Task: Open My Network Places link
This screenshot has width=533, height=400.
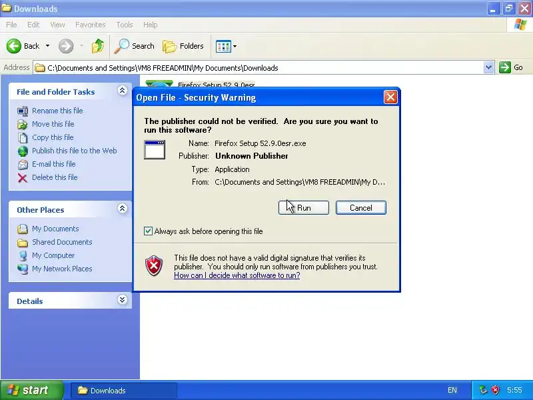Action: [x=62, y=269]
